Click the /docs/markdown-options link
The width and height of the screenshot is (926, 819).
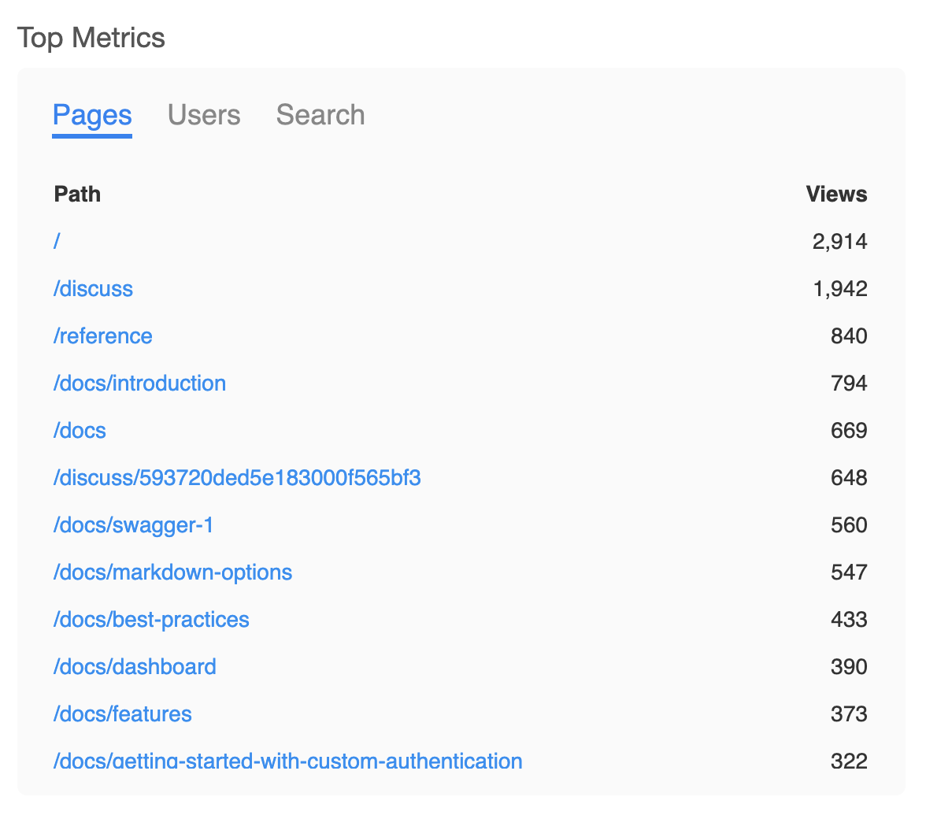[x=172, y=573]
